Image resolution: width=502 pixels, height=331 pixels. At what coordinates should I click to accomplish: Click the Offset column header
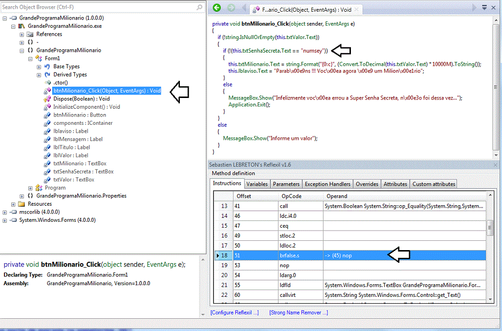tap(256, 196)
